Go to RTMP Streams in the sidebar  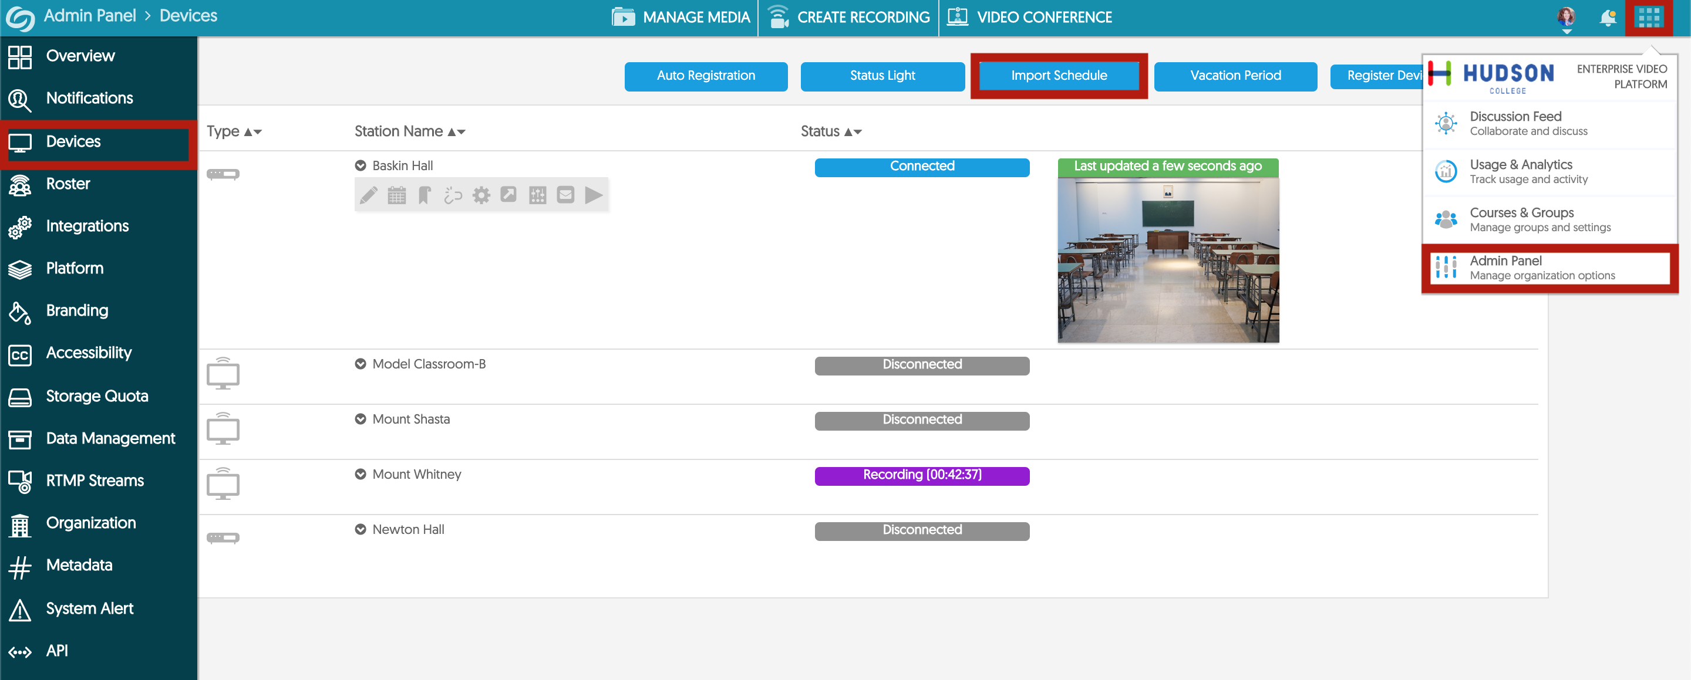pos(95,481)
